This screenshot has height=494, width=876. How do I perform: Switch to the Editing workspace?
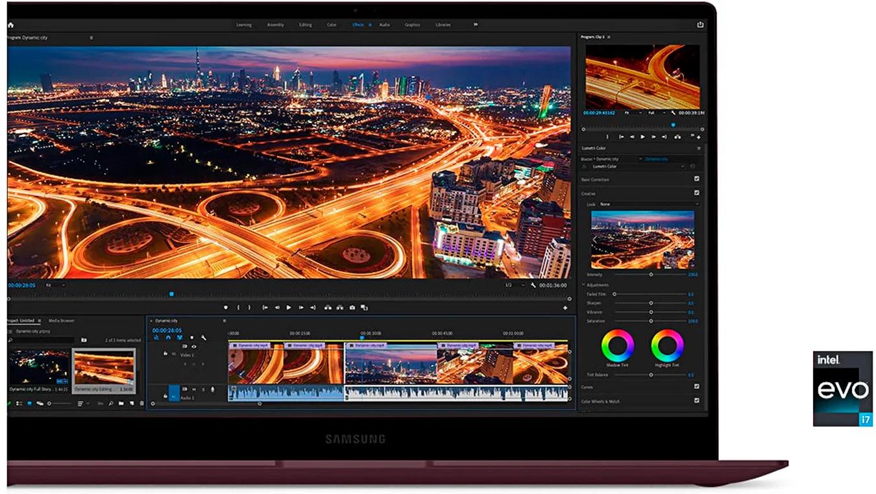tap(305, 25)
